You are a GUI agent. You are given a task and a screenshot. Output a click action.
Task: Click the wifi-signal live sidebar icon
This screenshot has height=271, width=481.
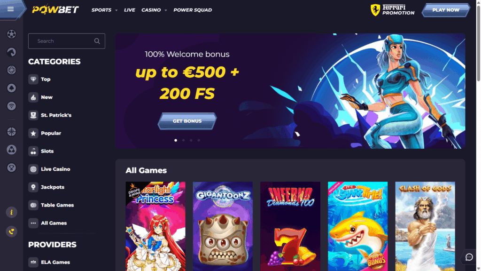11,106
